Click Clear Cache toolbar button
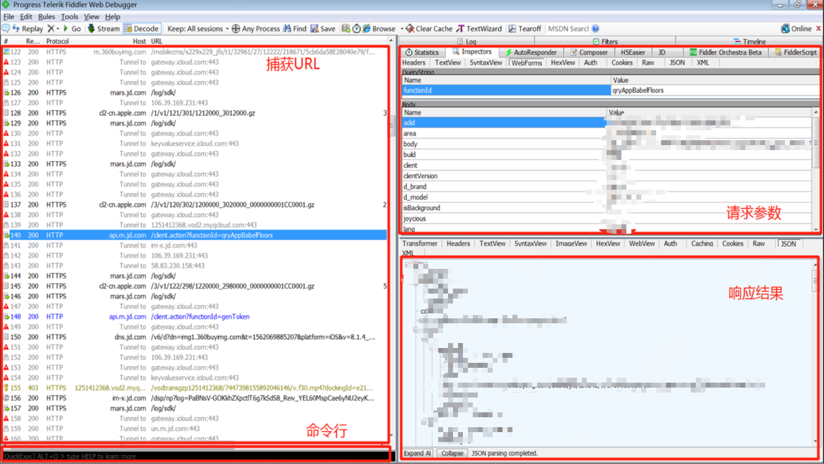 coord(429,29)
